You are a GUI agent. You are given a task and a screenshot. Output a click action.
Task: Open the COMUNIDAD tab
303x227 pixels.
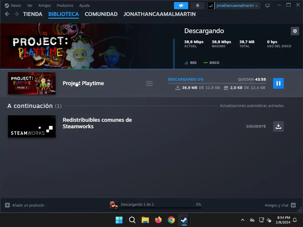101,14
